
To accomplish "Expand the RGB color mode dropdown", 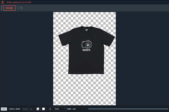I will [x=60, y=109].
